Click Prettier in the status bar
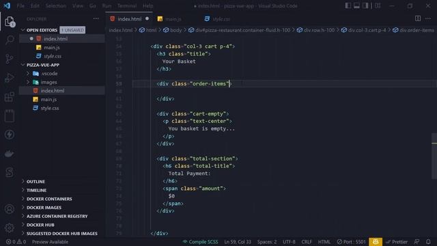 tap(397, 242)
